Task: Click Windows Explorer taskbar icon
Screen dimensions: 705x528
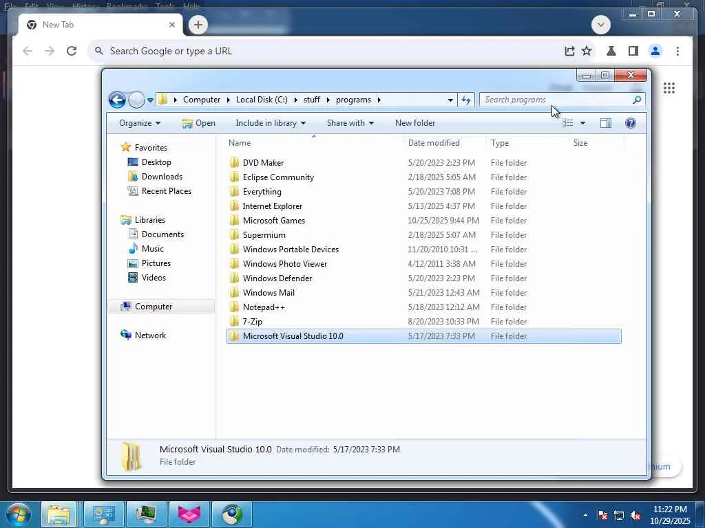Action: 59,514
